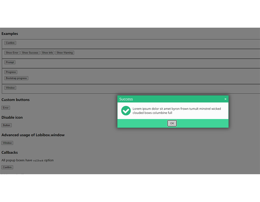260x202 pixels.
Task: Click OK in the Success dialog
Action: click(172, 123)
